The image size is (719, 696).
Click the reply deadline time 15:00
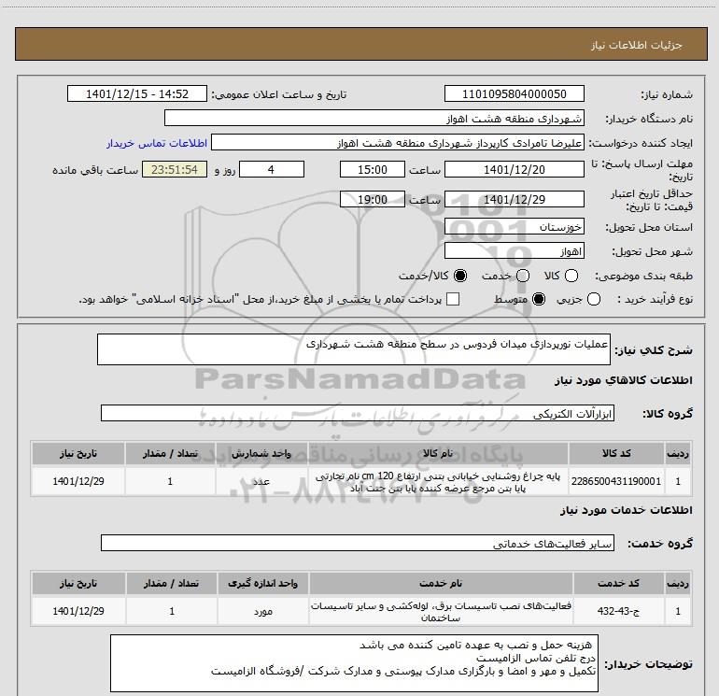coord(373,169)
